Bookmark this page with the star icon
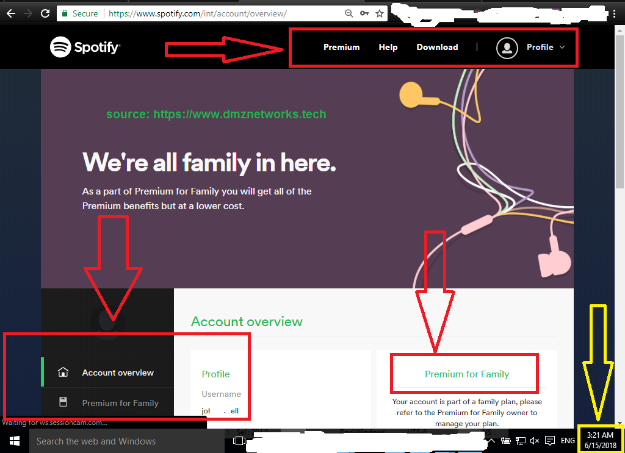Image resolution: width=625 pixels, height=453 pixels. point(380,13)
